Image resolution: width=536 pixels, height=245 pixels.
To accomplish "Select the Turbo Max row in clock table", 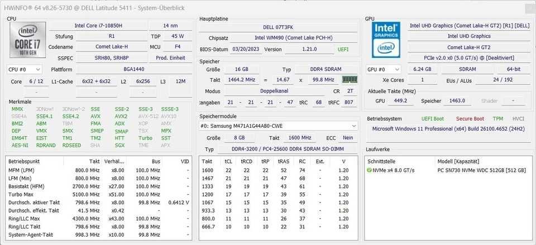I will tap(99, 194).
